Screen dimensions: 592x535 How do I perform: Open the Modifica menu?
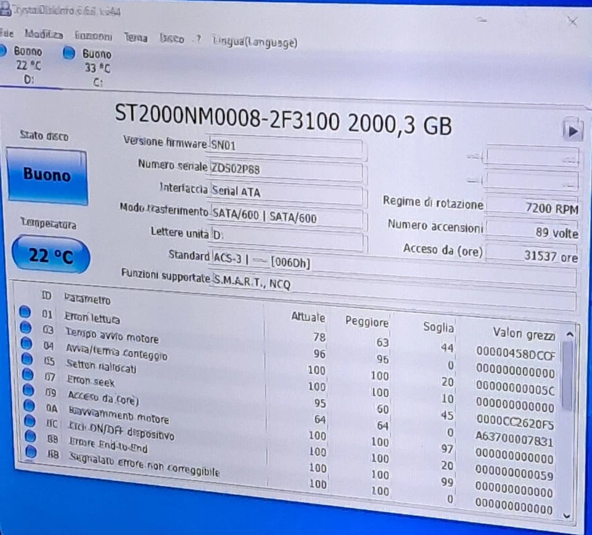[x=44, y=35]
